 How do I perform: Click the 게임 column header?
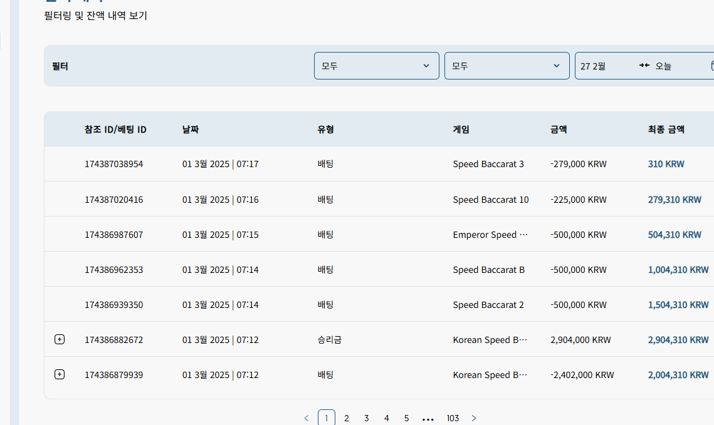(461, 130)
